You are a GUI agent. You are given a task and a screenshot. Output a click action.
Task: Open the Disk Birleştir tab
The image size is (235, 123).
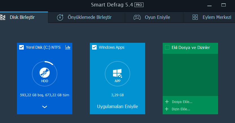[24, 17]
